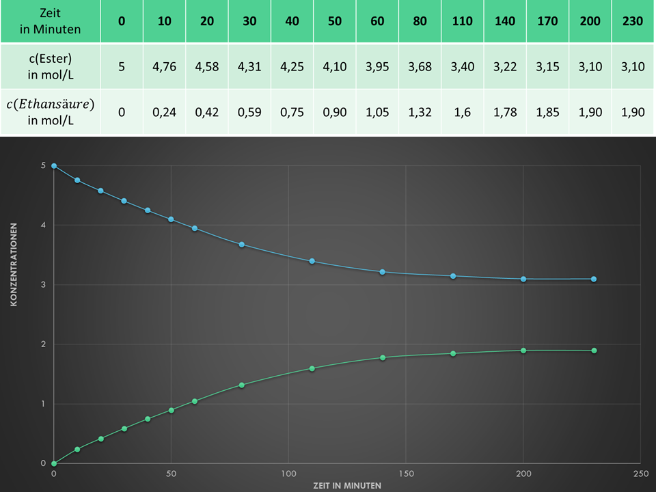Click the x-axis tick label 150
Image resolution: width=656 pixels, height=492 pixels.
click(406, 473)
